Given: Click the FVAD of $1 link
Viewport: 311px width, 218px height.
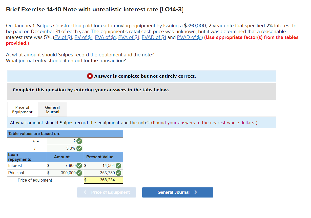Looking at the screenshot, I should point(154,37).
